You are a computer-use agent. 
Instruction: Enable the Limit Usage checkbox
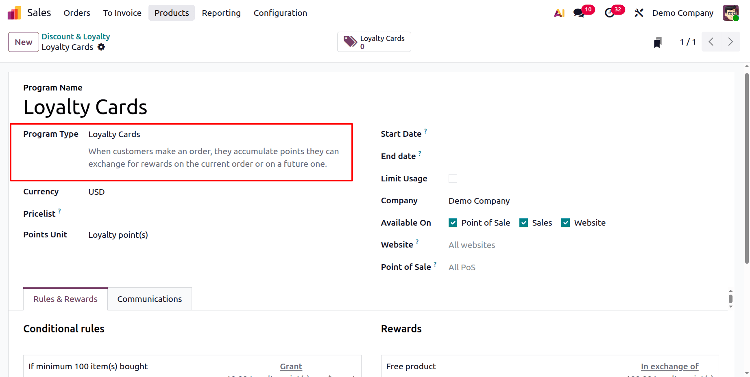[x=453, y=178]
